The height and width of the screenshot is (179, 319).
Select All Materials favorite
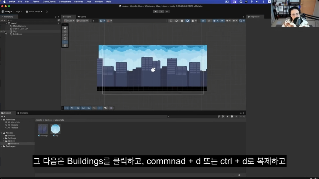click(14, 122)
